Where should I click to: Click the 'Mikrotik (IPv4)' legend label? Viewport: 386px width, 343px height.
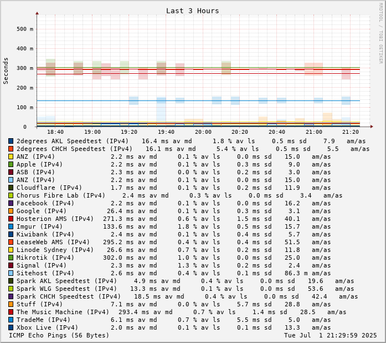point(45,258)
